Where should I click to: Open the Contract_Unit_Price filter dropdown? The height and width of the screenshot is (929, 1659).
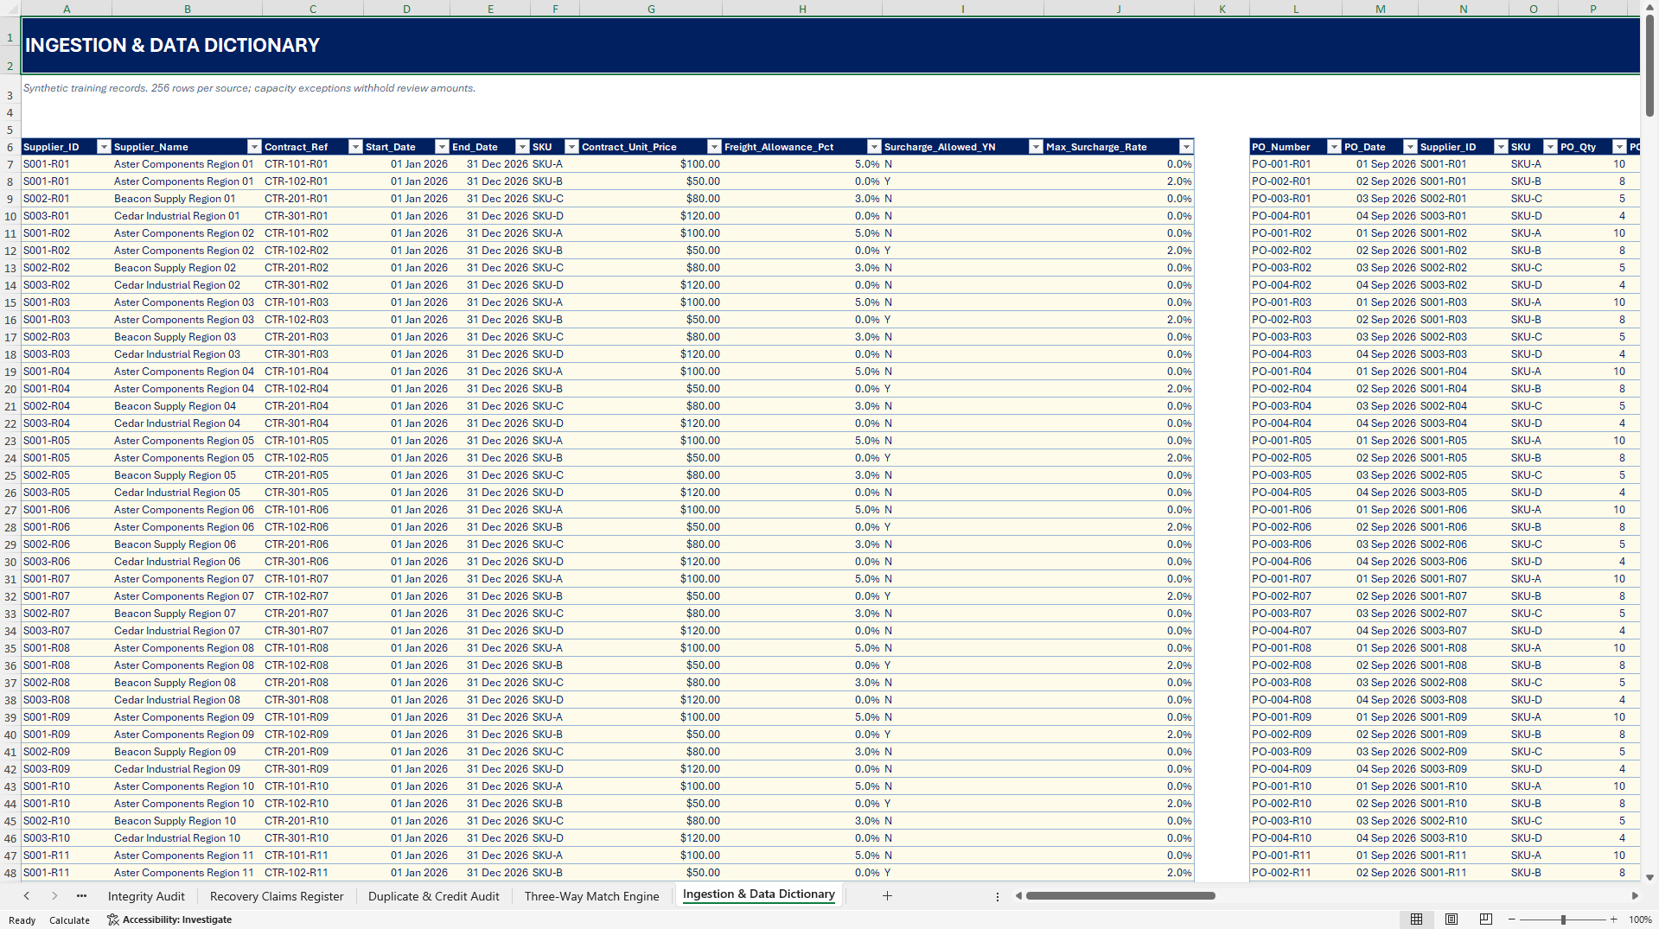coord(714,147)
